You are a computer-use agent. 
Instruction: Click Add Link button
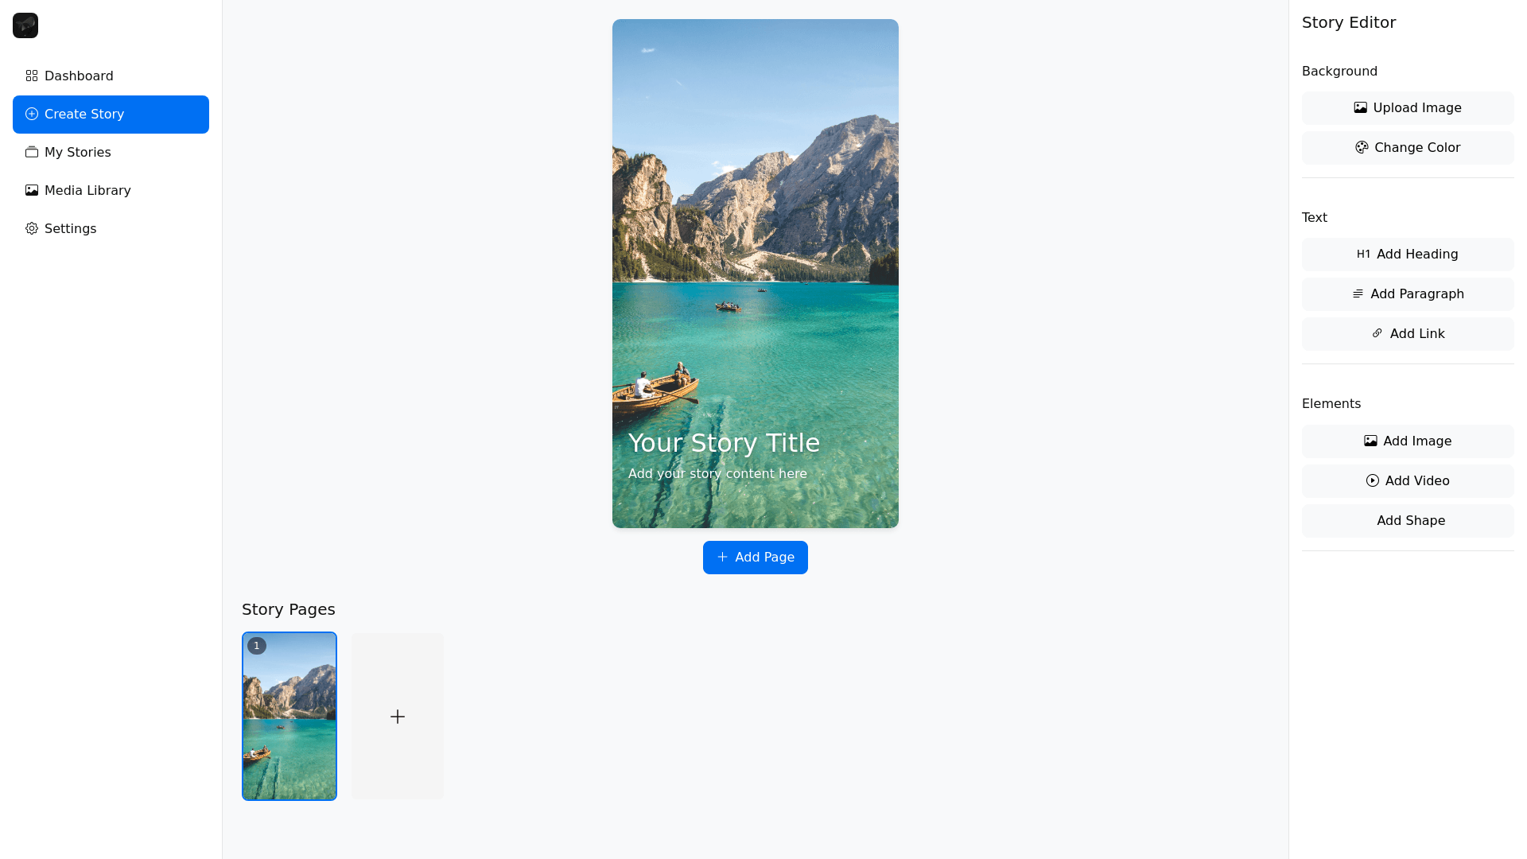1407,334
